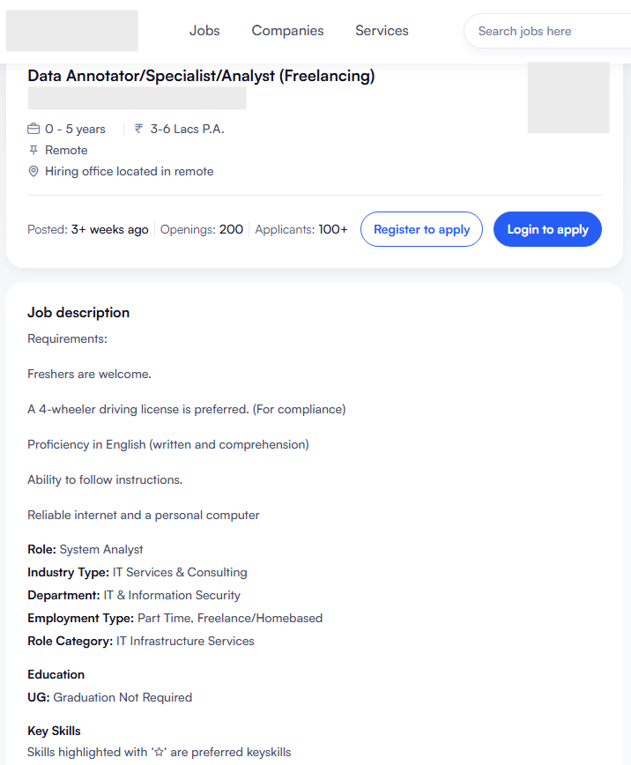Click the Data Annotator job title
This screenshot has width=631, height=765.
pos(201,76)
